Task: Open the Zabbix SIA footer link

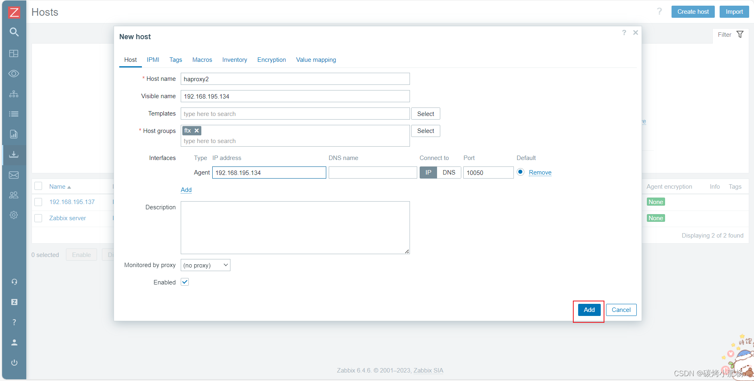Action: click(x=428, y=370)
